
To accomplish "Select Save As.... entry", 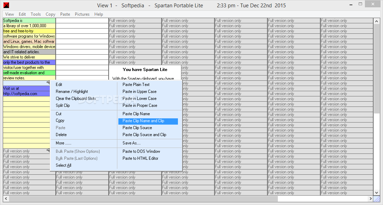I will [131, 143].
